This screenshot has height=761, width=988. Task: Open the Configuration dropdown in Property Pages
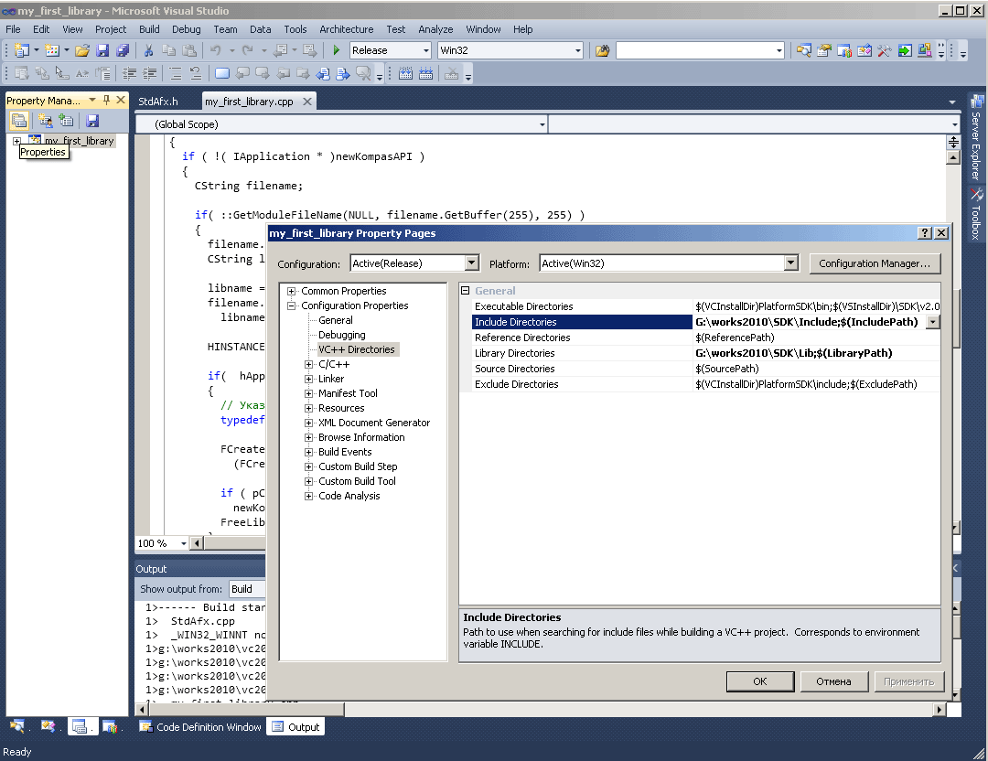[472, 263]
